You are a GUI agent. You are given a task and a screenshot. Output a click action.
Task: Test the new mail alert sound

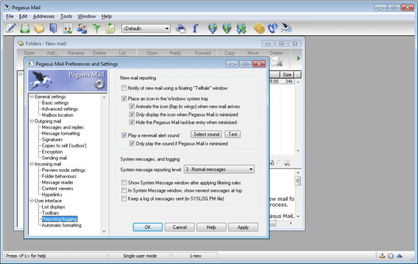[x=233, y=134]
